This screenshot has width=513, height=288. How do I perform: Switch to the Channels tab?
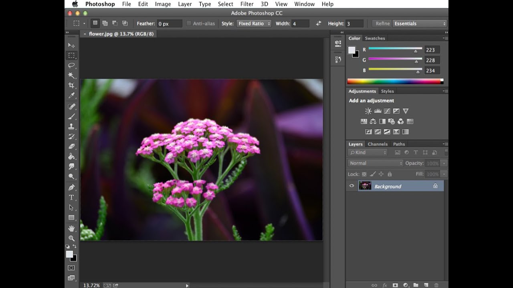click(377, 144)
